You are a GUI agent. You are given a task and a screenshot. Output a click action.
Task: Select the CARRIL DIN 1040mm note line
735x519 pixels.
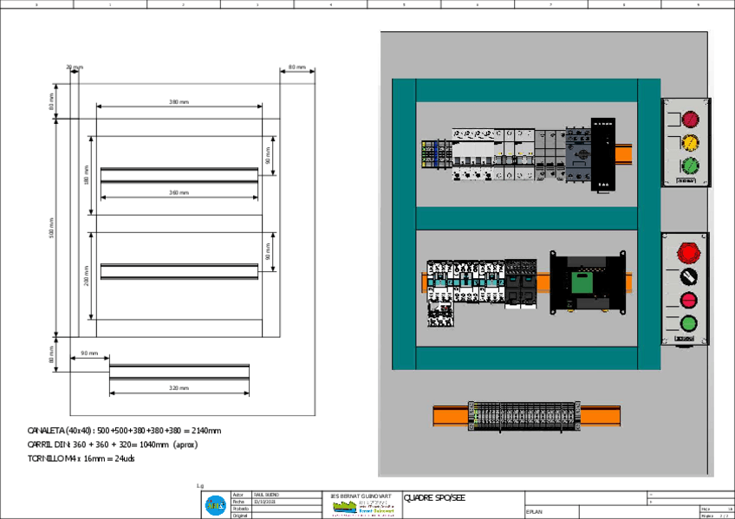pos(113,444)
